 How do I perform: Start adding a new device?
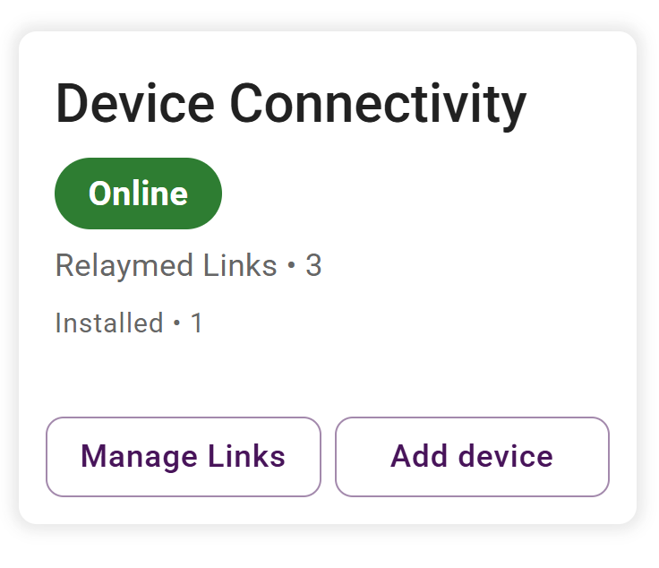(472, 457)
